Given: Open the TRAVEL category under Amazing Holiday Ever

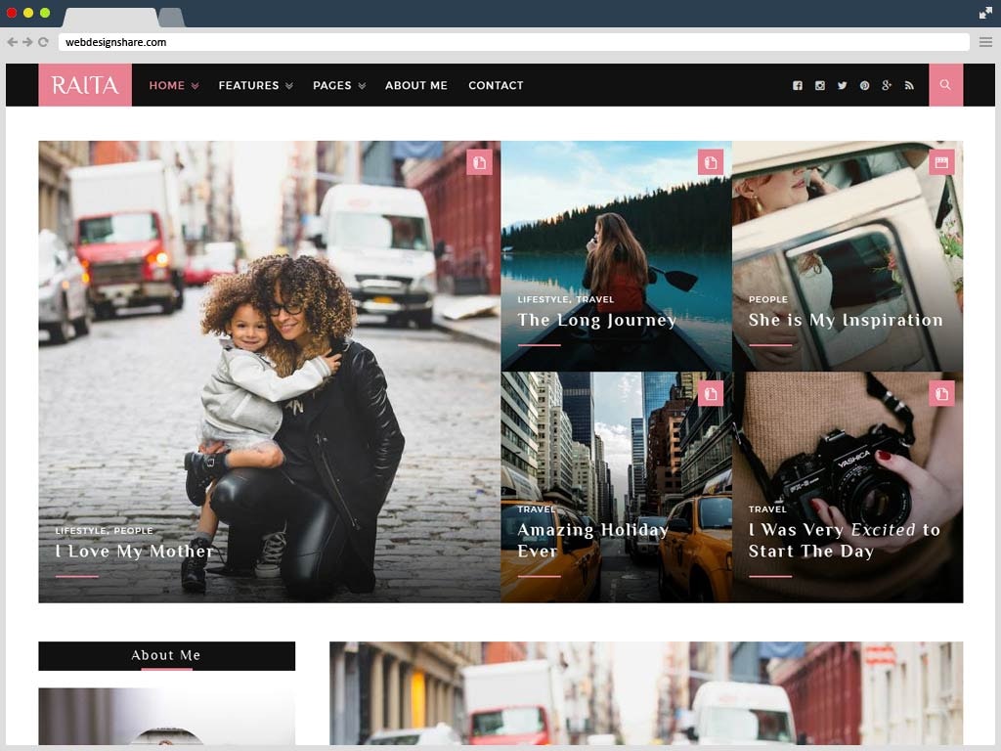Looking at the screenshot, I should coord(536,509).
